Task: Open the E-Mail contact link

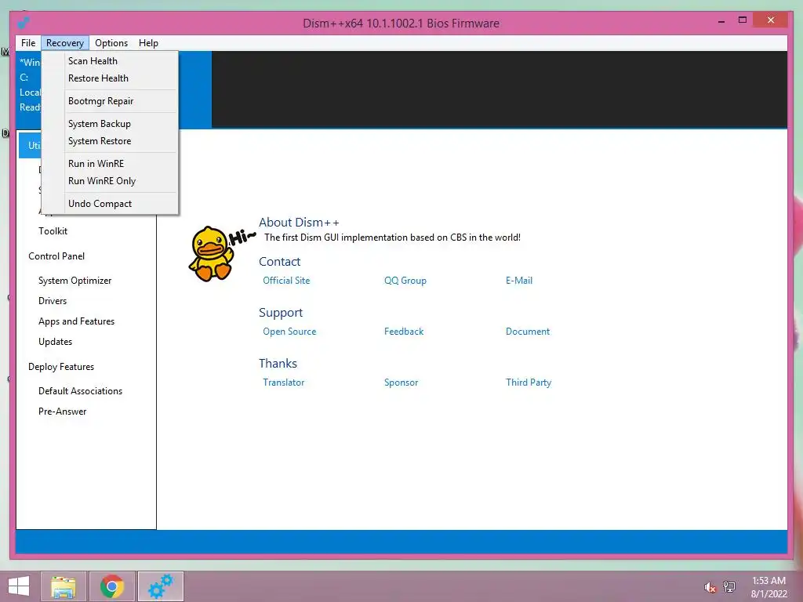Action: tap(519, 281)
